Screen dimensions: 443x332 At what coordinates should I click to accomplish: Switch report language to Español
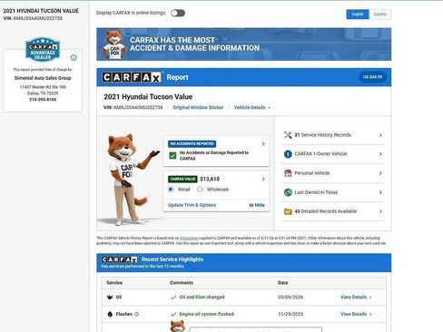click(380, 15)
